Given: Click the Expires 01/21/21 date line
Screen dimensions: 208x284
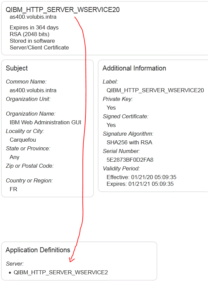Looking at the screenshot, I should point(140,184).
